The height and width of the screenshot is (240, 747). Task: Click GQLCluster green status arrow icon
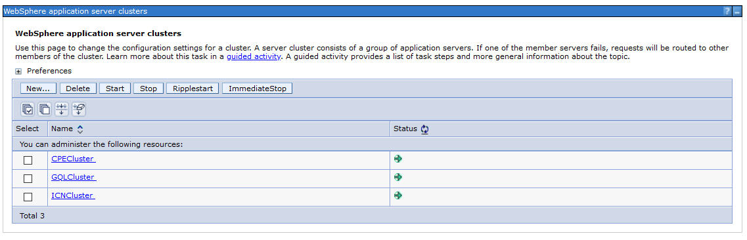pyautogui.click(x=398, y=177)
